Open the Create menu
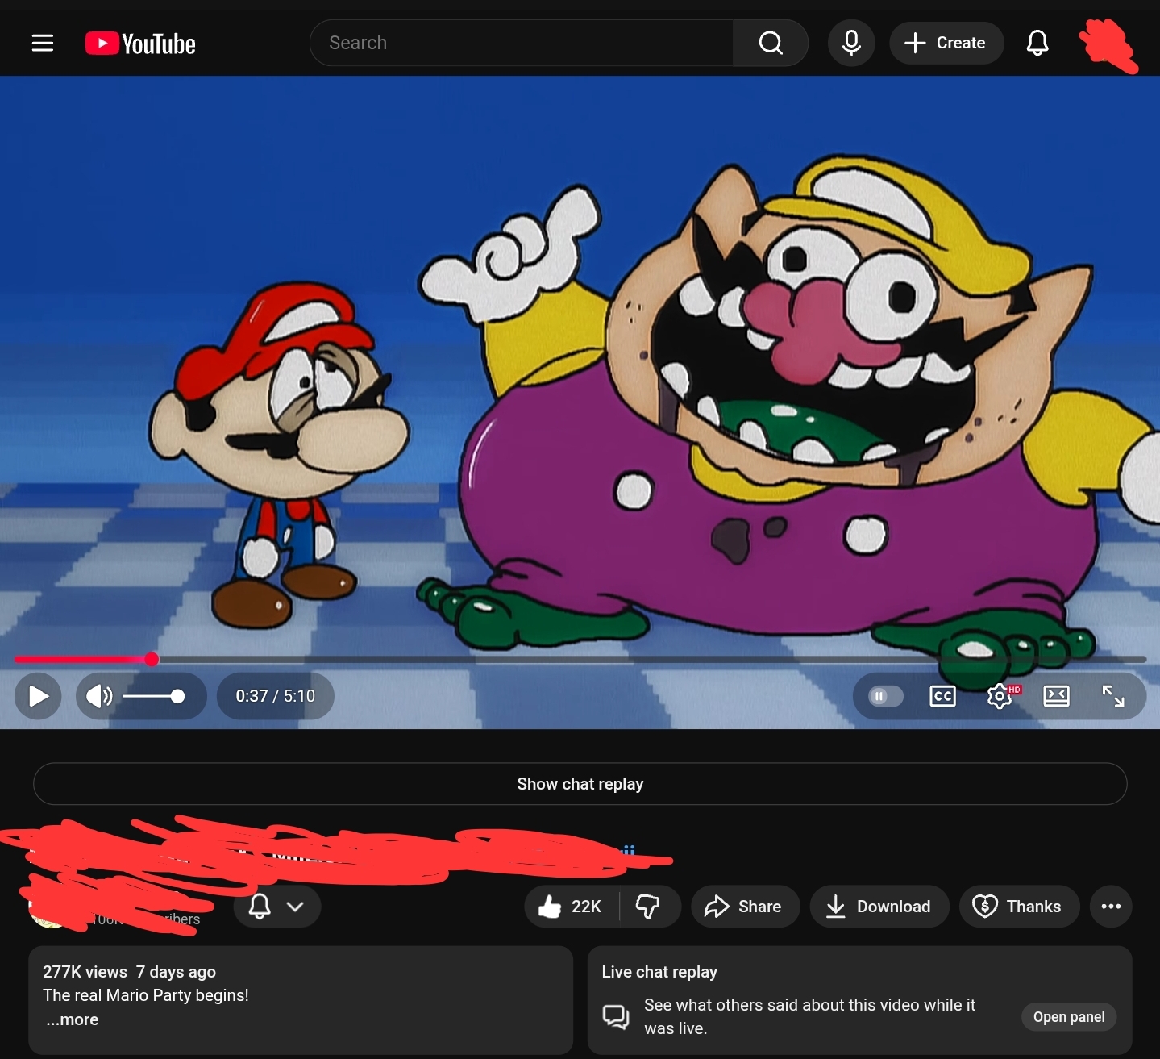The height and width of the screenshot is (1059, 1160). point(946,43)
